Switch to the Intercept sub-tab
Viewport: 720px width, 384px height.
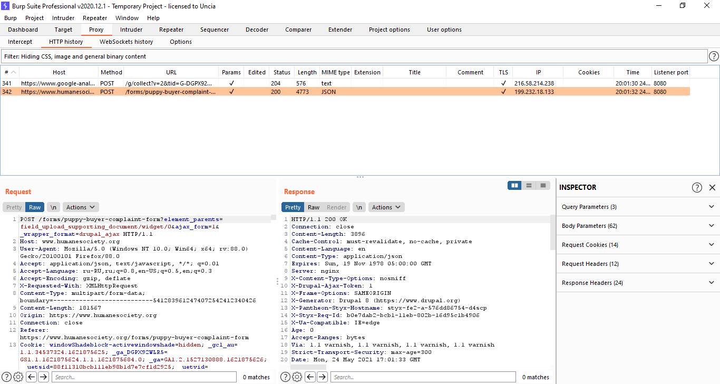pyautogui.click(x=20, y=42)
